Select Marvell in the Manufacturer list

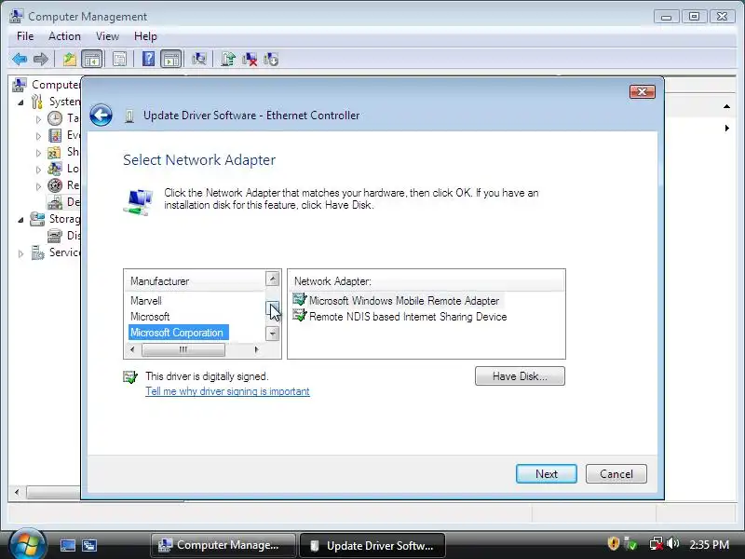146,301
